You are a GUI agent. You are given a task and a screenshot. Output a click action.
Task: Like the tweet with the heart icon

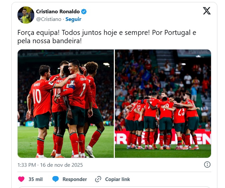point(21,179)
